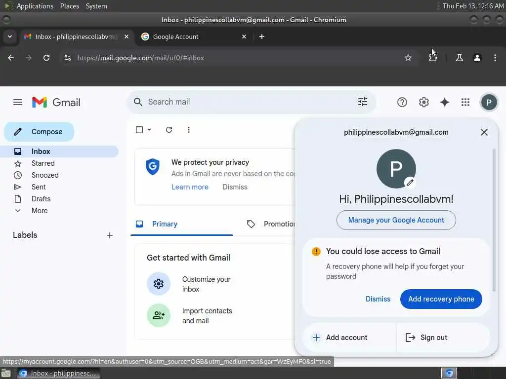Open the Chromium three-dot menu
This screenshot has width=506, height=379.
[x=495, y=58]
